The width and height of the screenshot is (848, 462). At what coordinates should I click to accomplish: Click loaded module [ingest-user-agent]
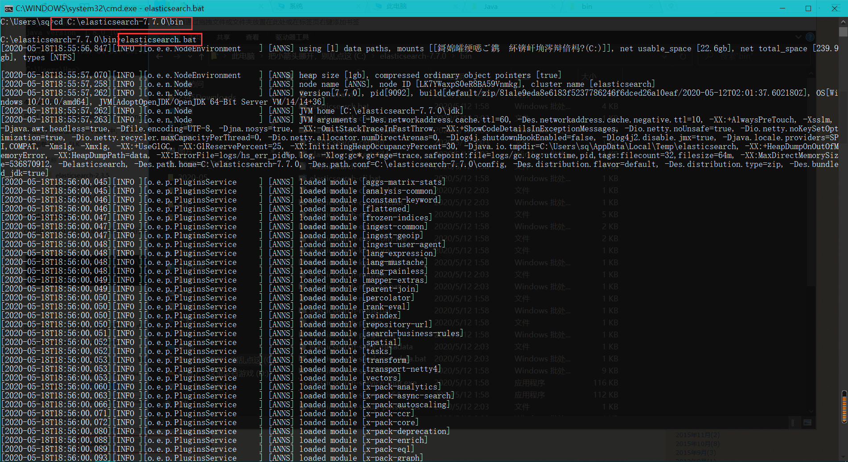pos(372,244)
